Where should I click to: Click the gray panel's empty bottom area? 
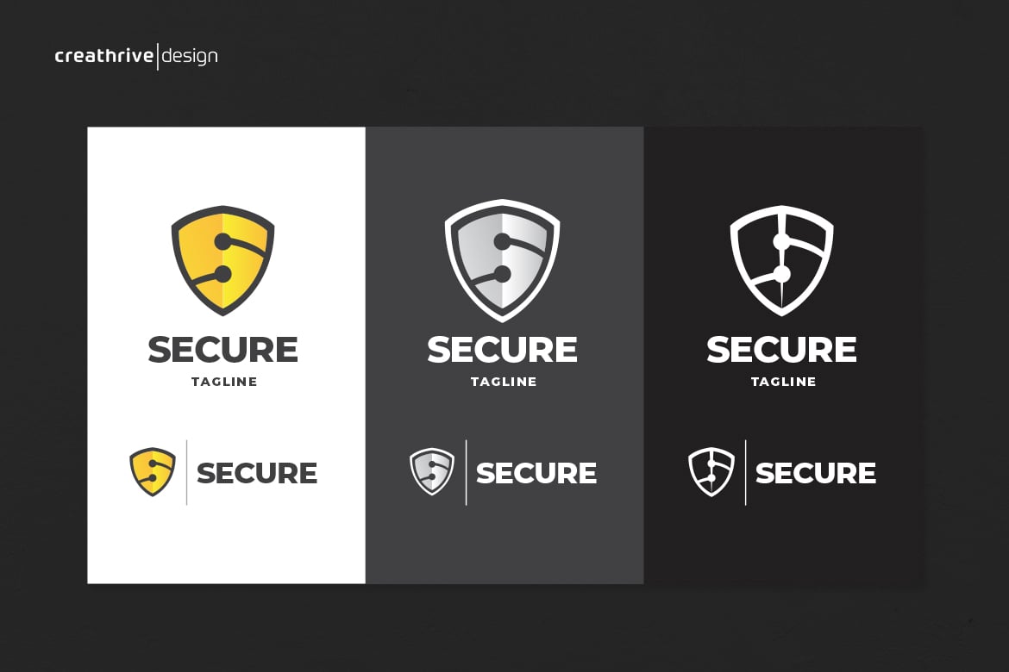coord(504,545)
